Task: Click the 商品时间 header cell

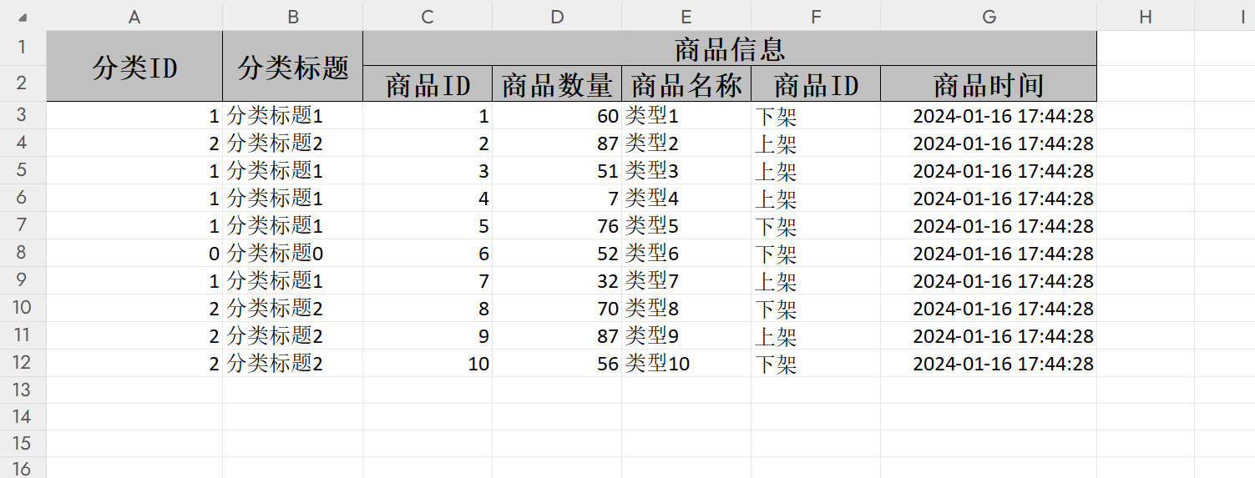Action: pos(989,83)
